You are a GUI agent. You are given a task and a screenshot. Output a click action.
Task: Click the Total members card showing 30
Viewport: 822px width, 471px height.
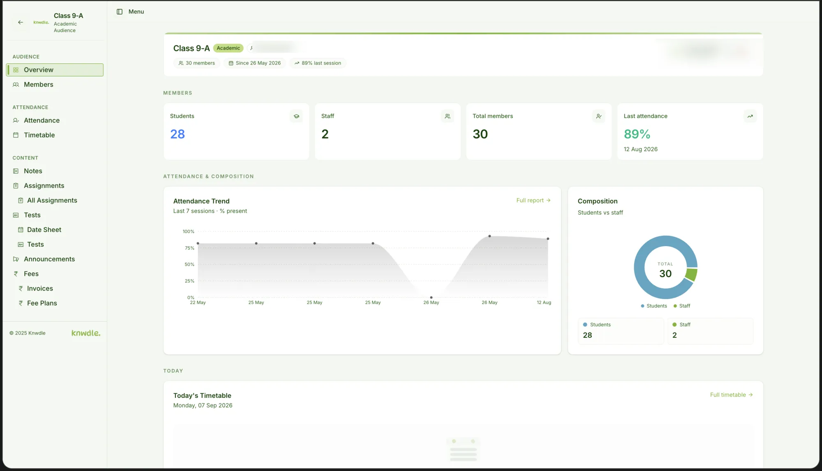pyautogui.click(x=539, y=132)
